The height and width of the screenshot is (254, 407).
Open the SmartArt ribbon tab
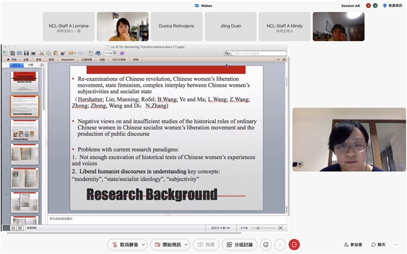pyautogui.click(x=68, y=59)
